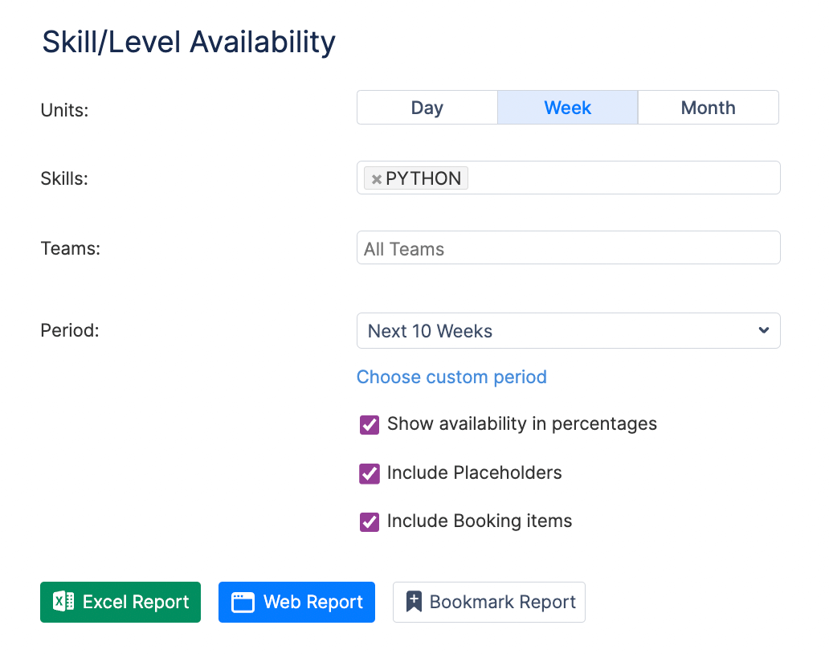Switch units to Day
The width and height of the screenshot is (829, 654).
427,108
